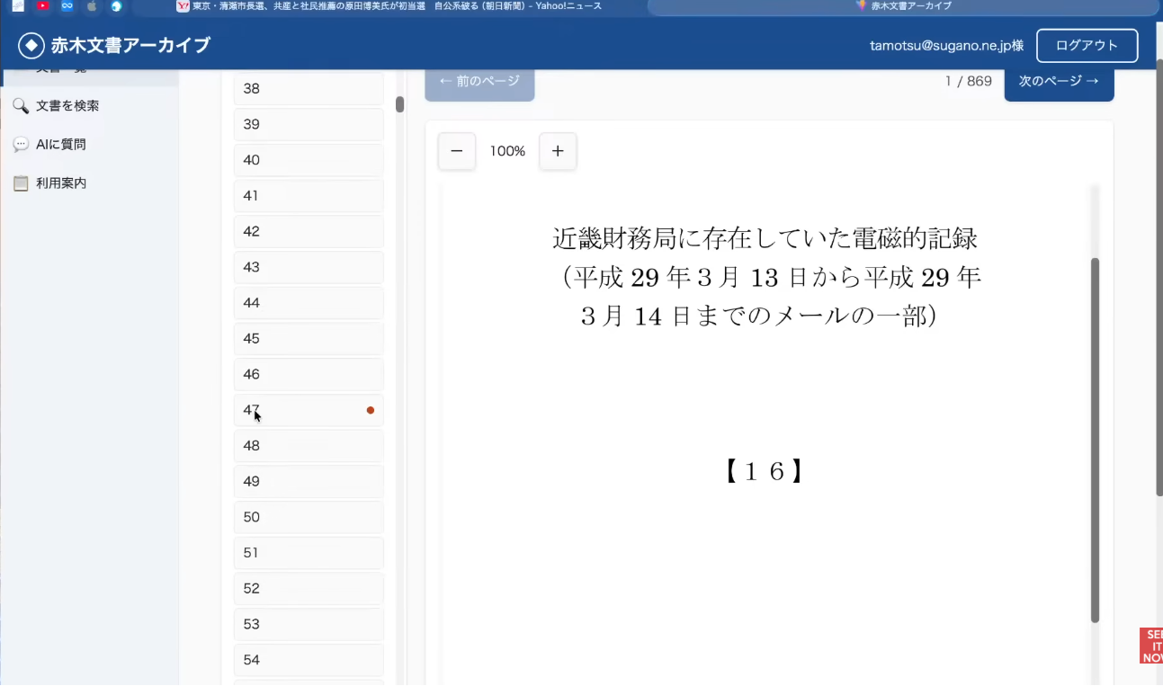Viewport: 1163px width, 686px height.
Task: Select document 52 in the list
Action: click(x=309, y=589)
